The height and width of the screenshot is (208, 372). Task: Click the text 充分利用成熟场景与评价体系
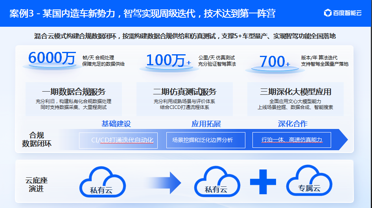[x=184, y=101]
